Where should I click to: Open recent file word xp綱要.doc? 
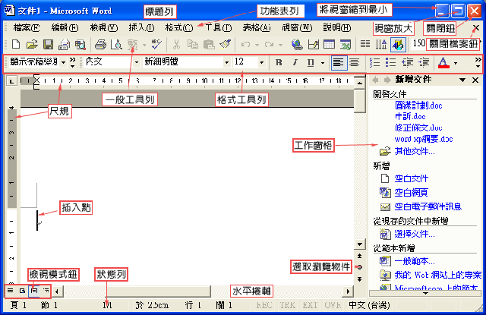tap(413, 139)
